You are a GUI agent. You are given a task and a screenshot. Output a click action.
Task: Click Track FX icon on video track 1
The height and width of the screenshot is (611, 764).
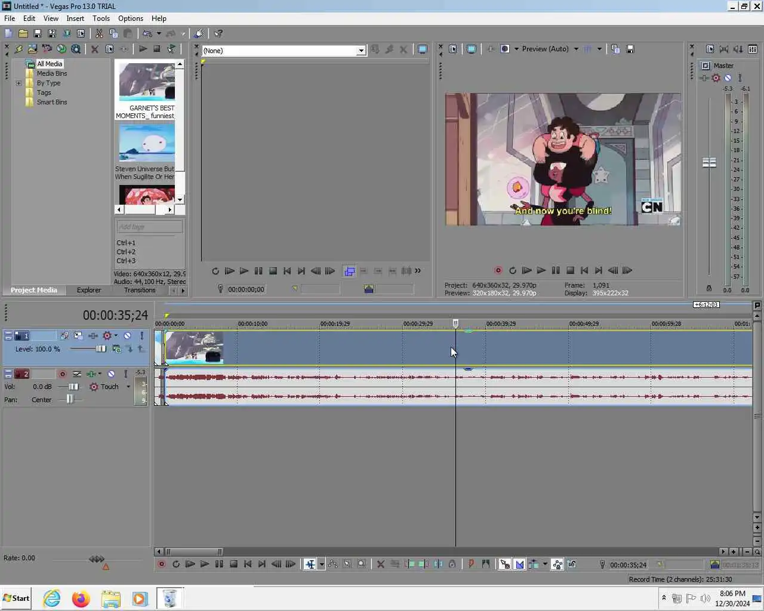point(93,336)
